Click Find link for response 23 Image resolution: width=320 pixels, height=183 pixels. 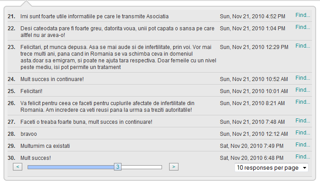(x=303, y=46)
